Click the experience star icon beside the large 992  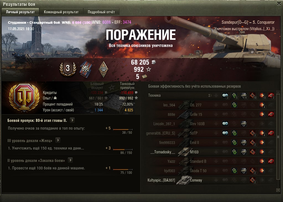point(148,69)
